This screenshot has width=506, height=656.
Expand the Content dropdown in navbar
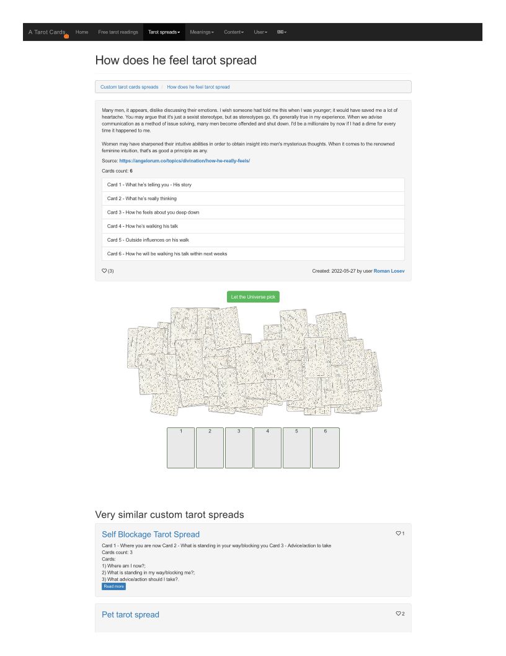pos(234,32)
